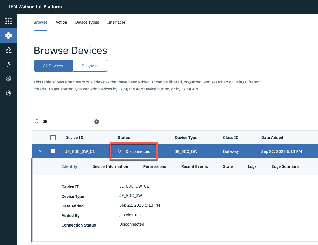
Task: Open the Recent Events tab
Action: 195,166
